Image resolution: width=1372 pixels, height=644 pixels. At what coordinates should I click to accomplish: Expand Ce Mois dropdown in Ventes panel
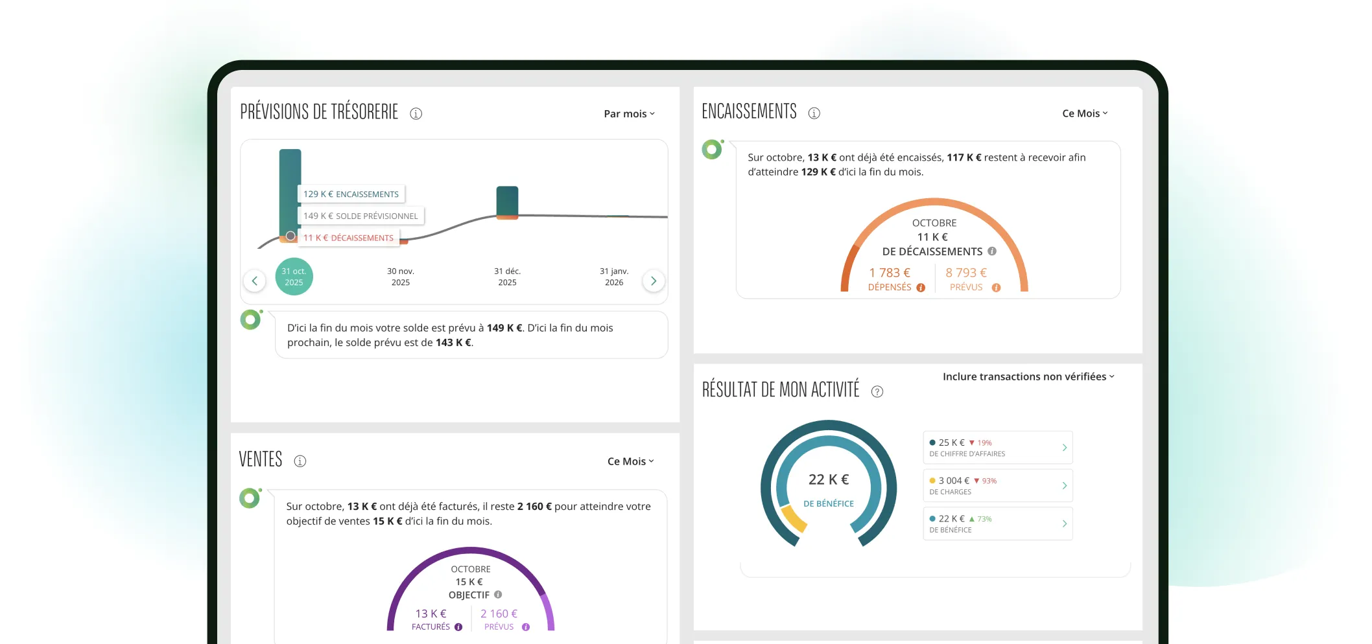[630, 461]
